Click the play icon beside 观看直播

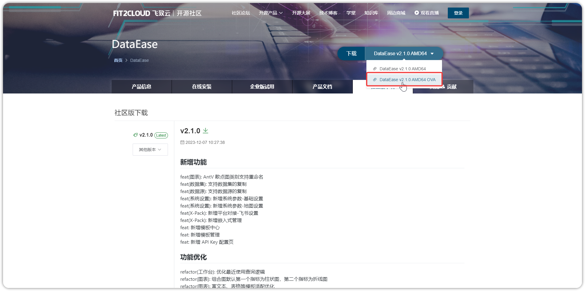[x=416, y=13]
